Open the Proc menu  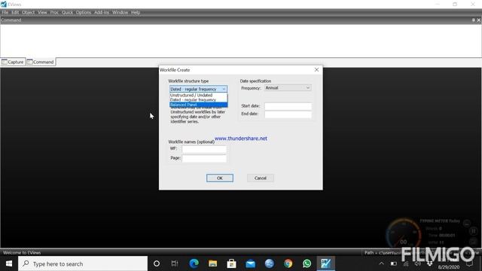[x=54, y=12]
